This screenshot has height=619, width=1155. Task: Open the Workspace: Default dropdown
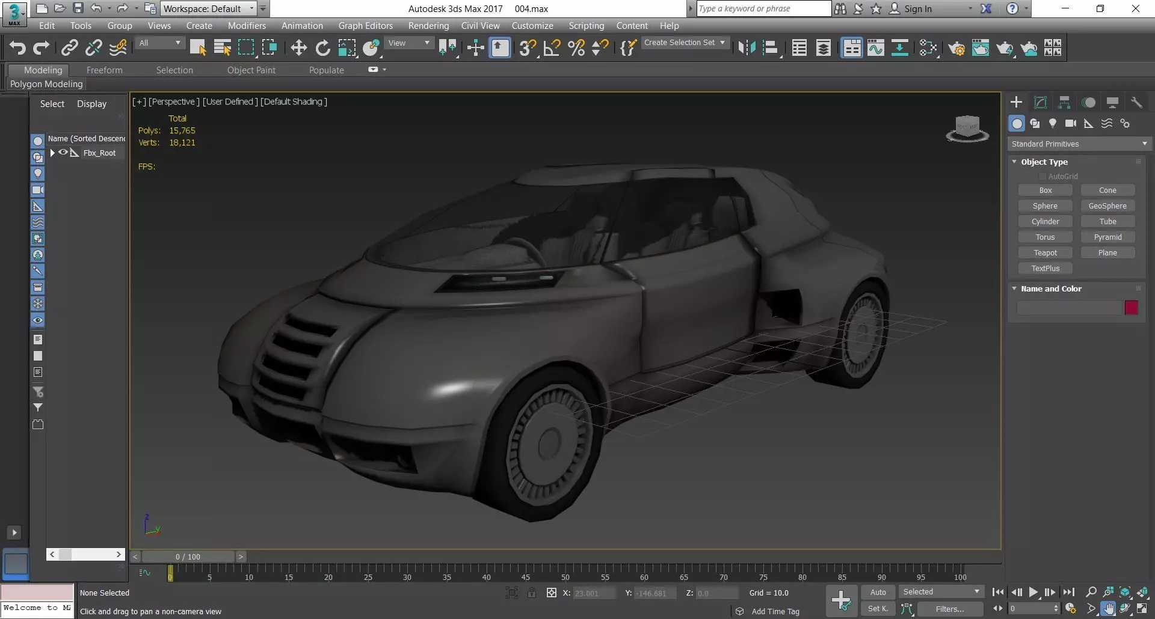[209, 8]
